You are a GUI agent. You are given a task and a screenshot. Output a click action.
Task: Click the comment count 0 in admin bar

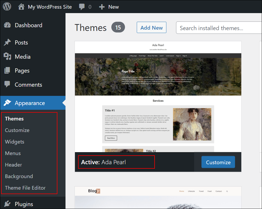(x=90, y=7)
